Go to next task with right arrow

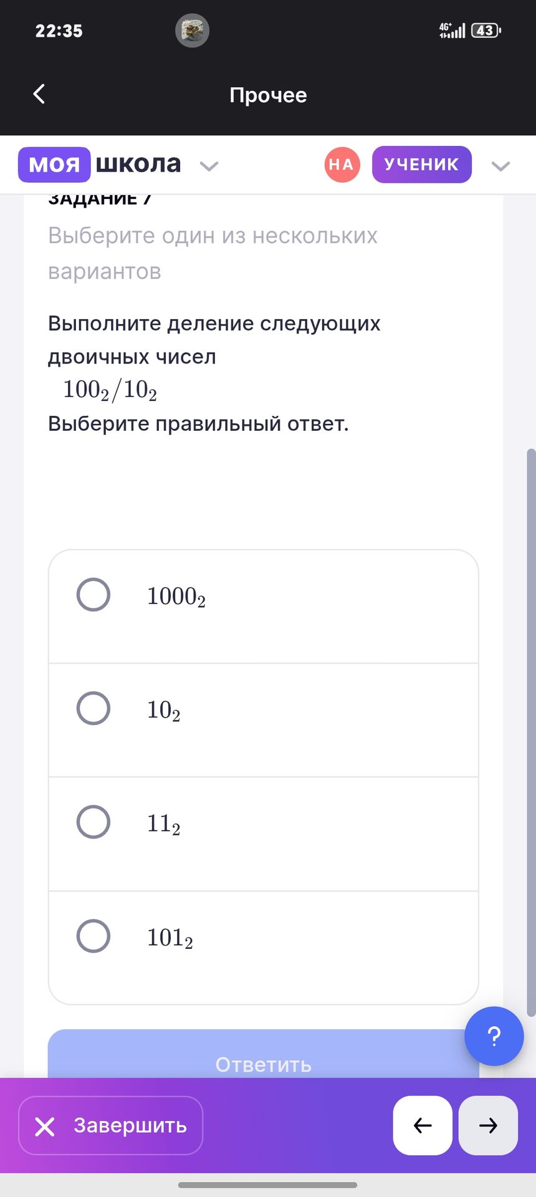coord(488,1125)
